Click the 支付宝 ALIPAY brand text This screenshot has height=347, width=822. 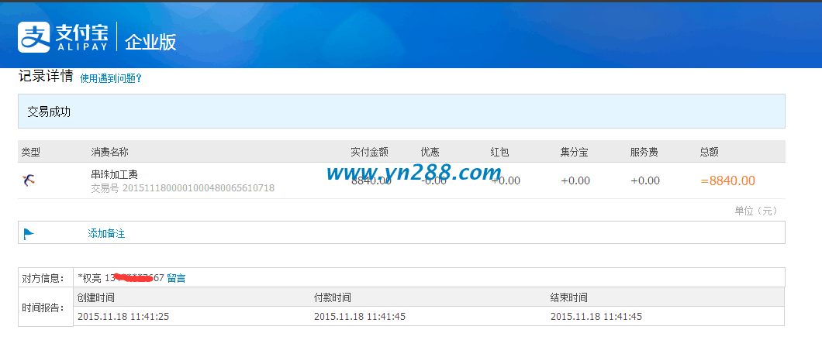pos(81,36)
